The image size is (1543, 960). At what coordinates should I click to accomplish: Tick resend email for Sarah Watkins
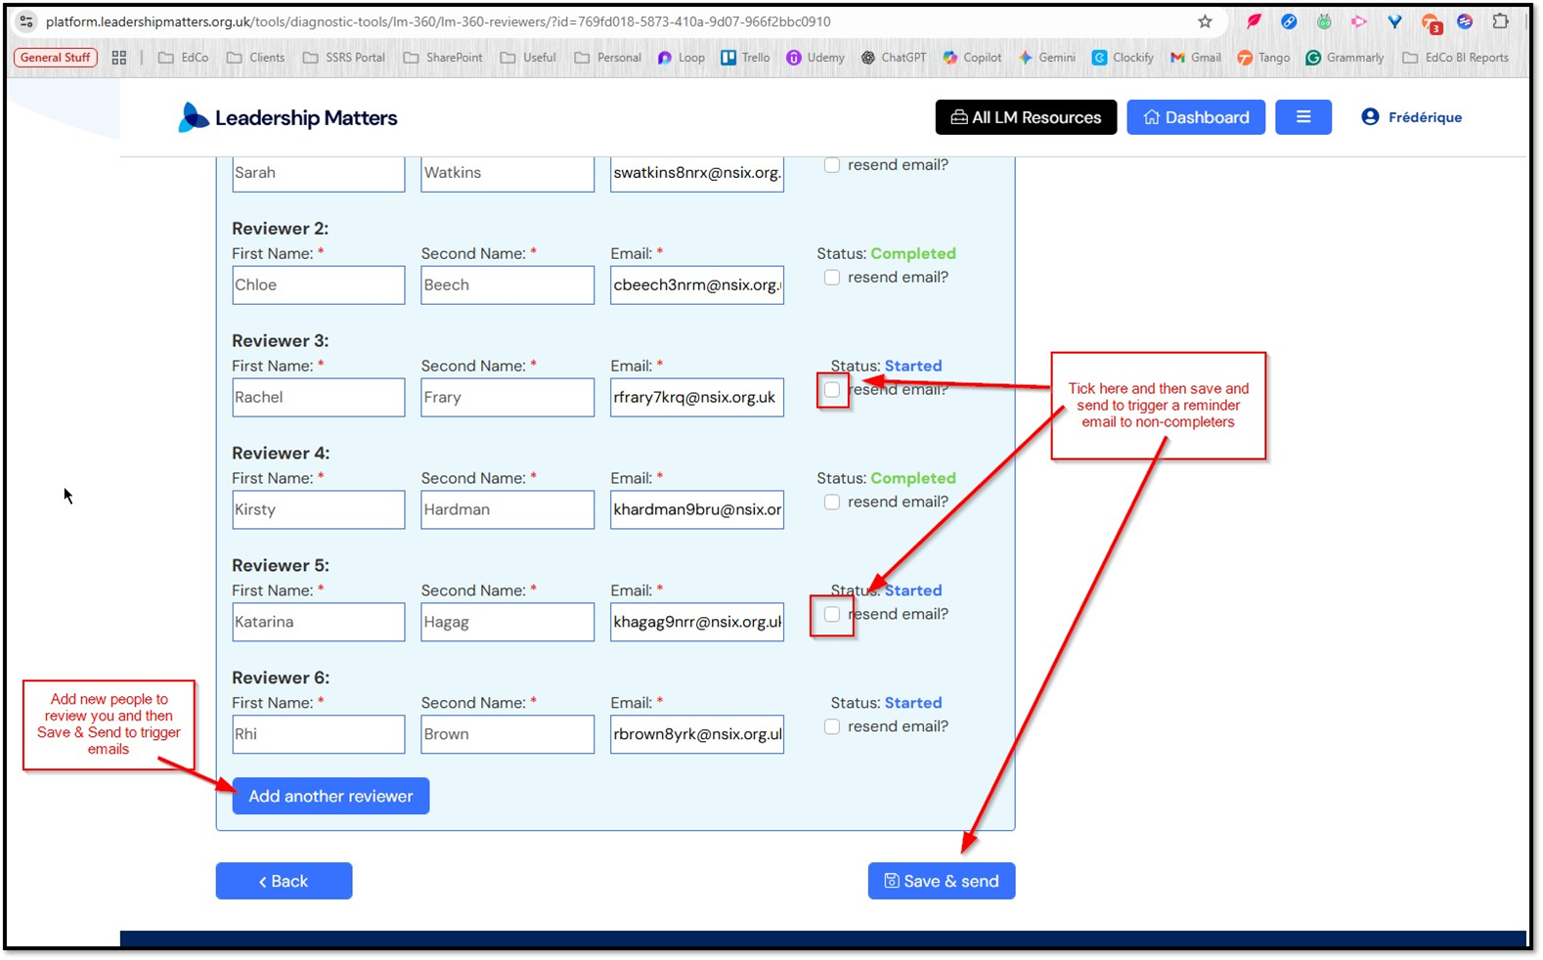[832, 165]
